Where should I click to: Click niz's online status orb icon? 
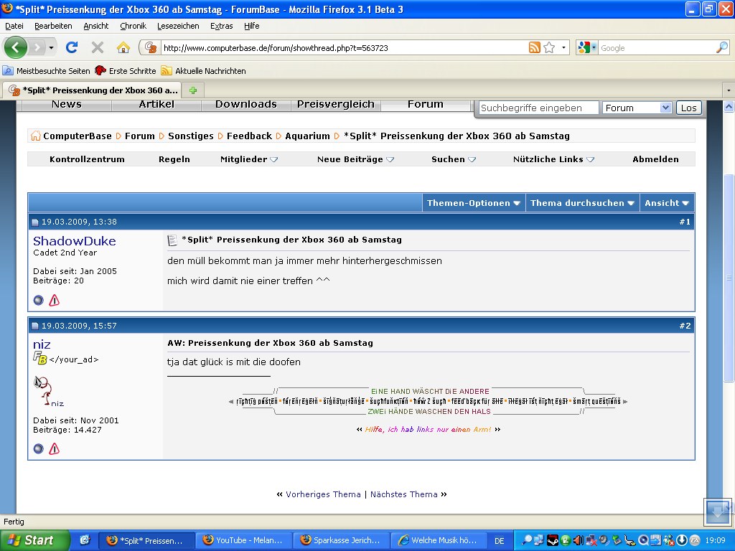point(39,449)
